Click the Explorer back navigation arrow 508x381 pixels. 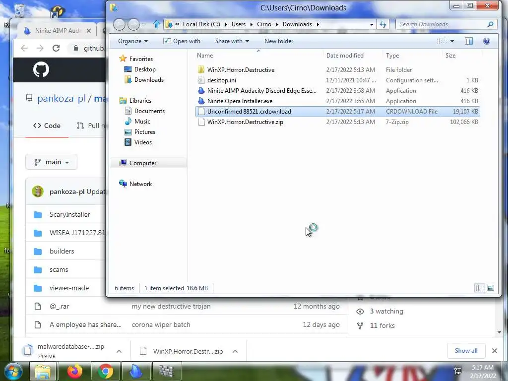(119, 24)
